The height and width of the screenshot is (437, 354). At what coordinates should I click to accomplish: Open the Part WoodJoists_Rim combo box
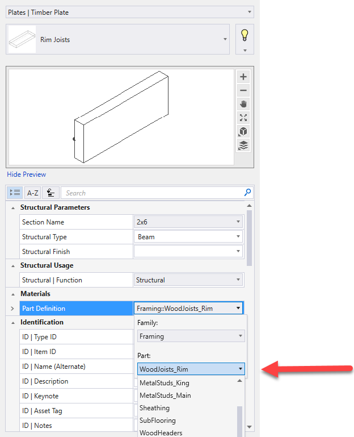coord(191,369)
